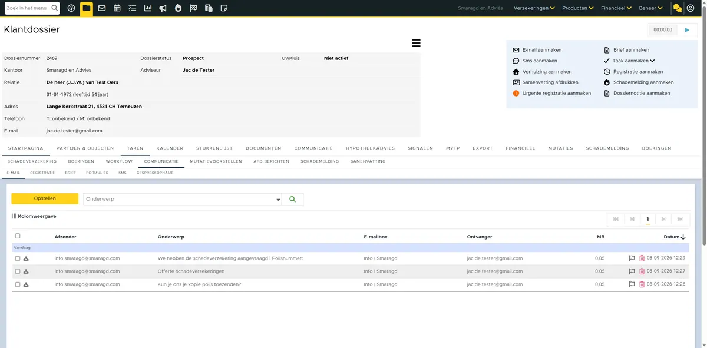Open the dashboard gauge icon in top bar
The width and height of the screenshot is (707, 348).
[71, 8]
